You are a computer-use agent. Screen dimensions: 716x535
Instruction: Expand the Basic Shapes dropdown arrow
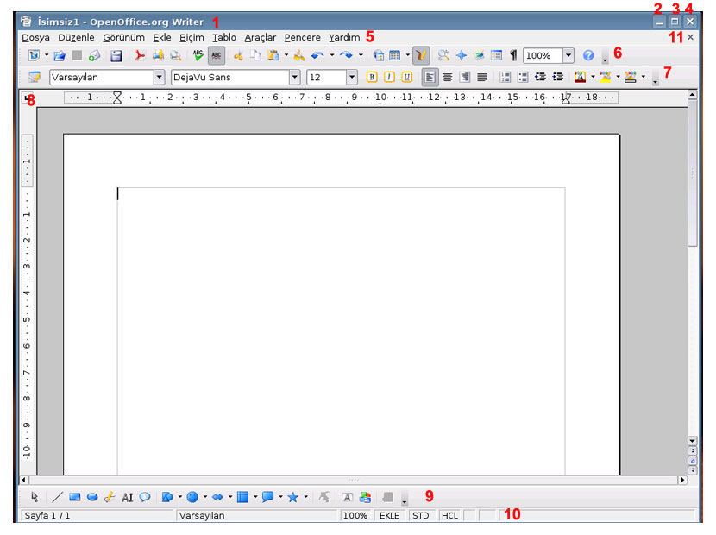pos(180,497)
